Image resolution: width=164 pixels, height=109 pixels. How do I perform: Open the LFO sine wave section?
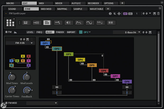(x=89, y=23)
